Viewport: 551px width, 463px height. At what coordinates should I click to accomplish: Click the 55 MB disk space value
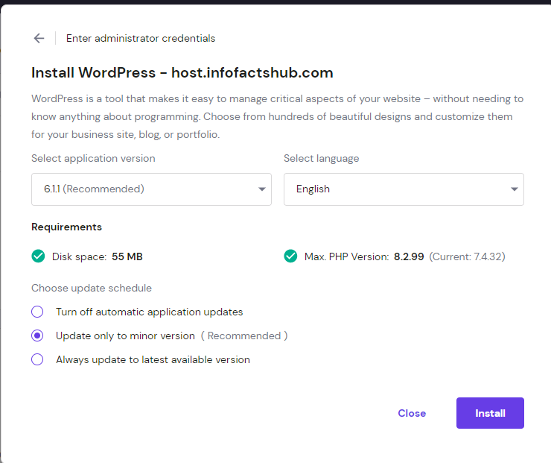pyautogui.click(x=127, y=256)
